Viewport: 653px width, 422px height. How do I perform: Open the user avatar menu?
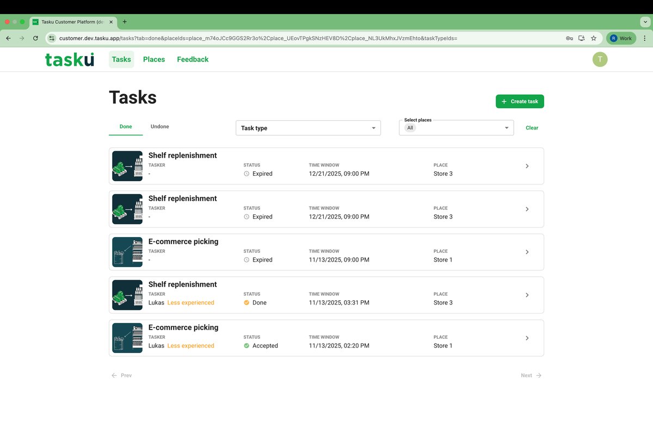coord(600,59)
